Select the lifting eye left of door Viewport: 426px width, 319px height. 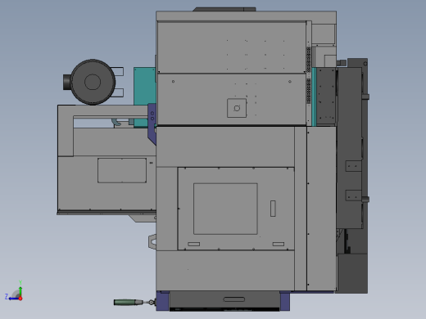[152, 241]
